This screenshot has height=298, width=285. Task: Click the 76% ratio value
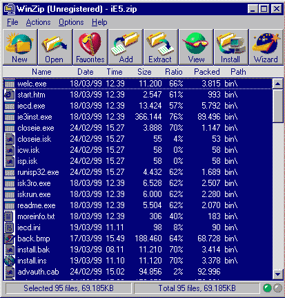coord(176,117)
